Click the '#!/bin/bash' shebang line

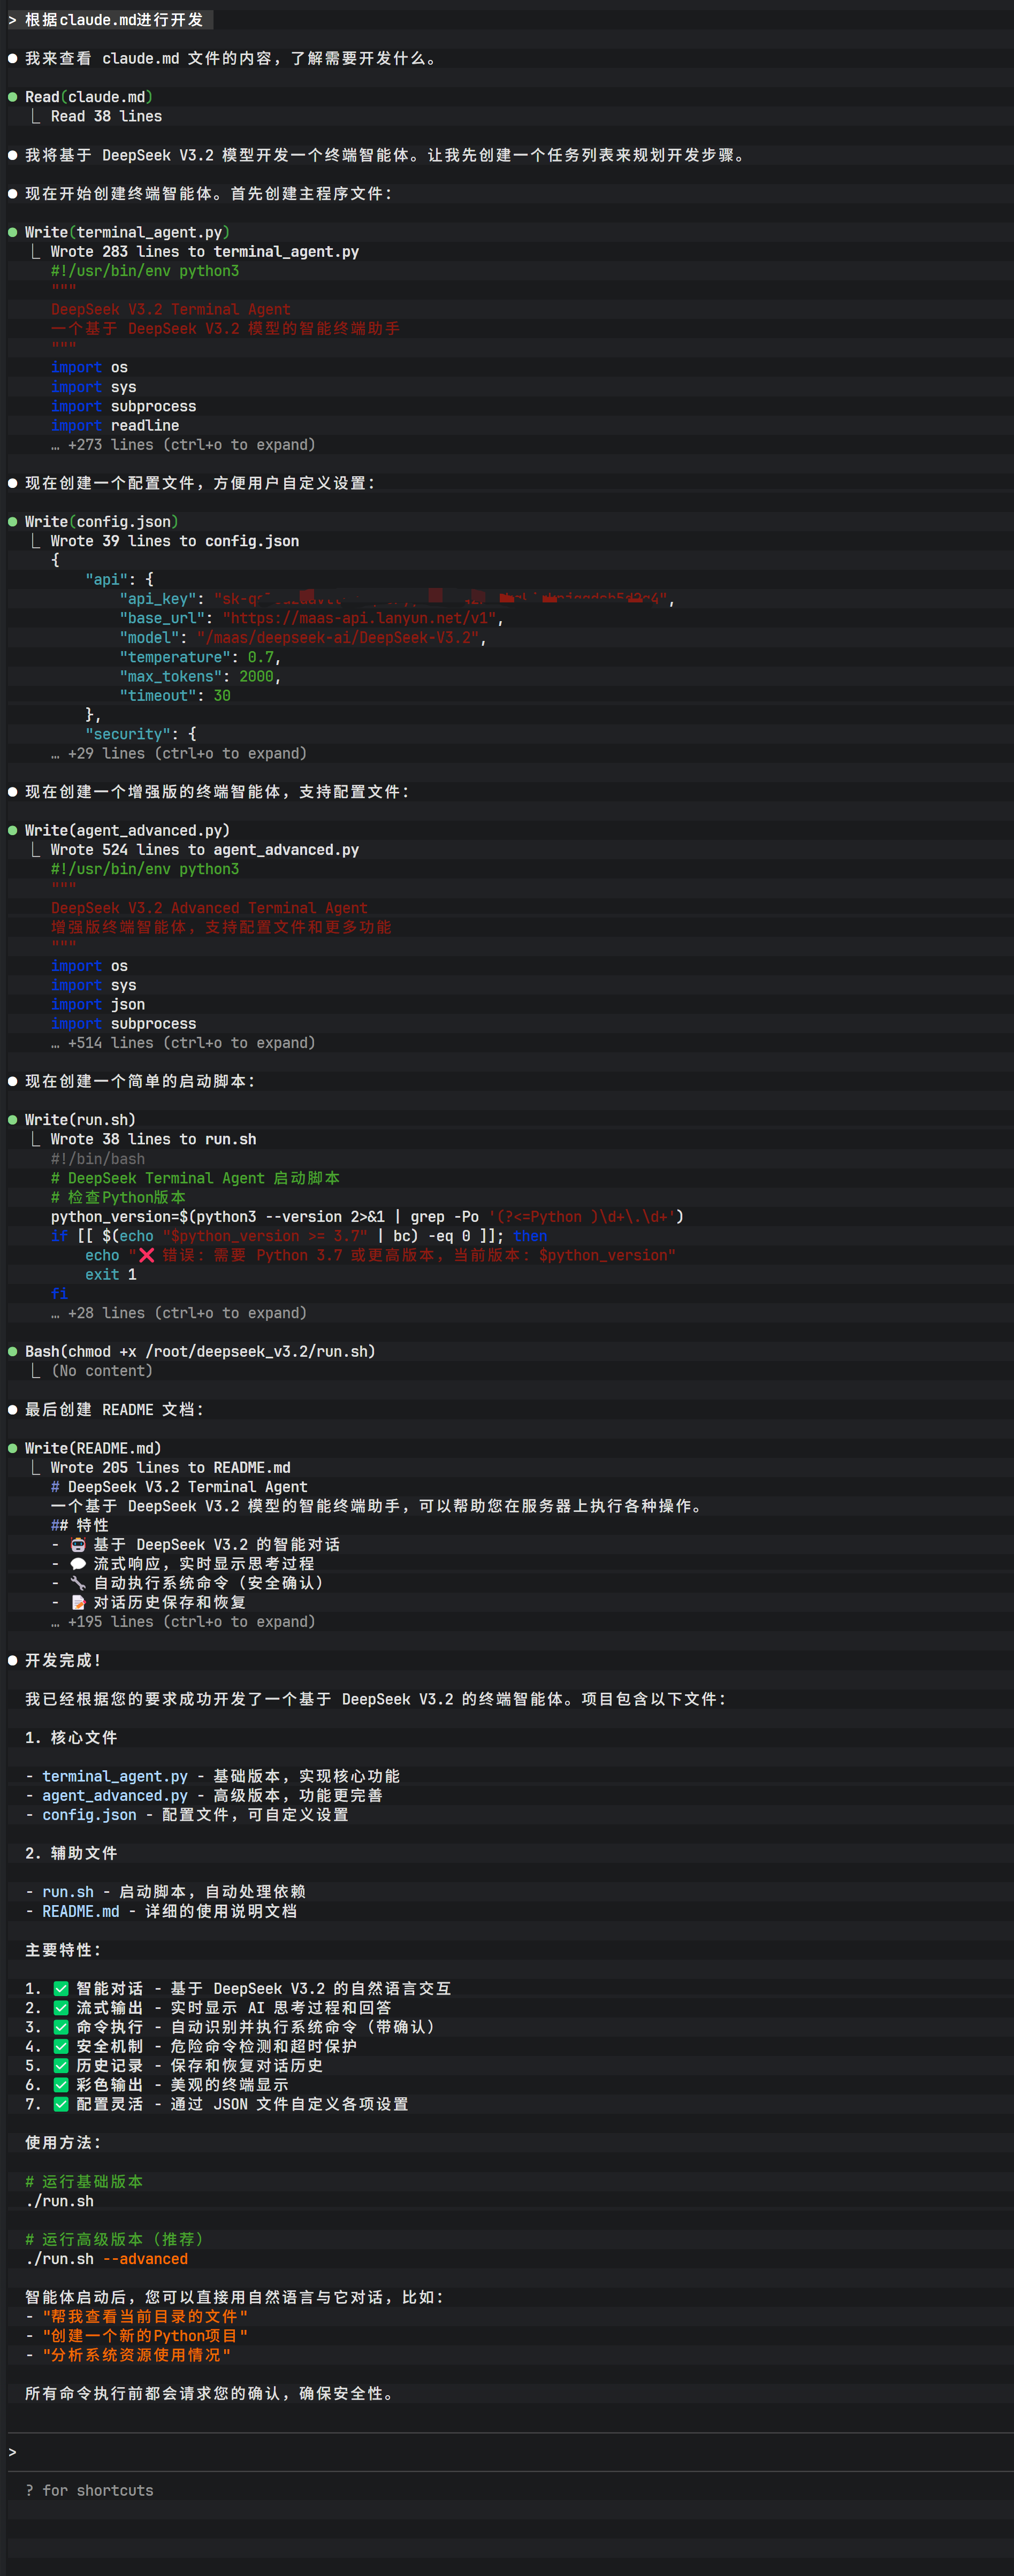click(x=98, y=1158)
